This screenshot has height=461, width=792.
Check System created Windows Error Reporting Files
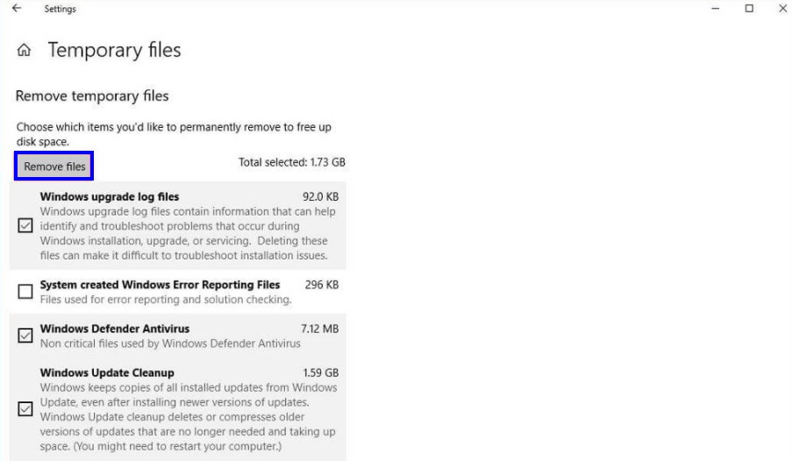25,291
